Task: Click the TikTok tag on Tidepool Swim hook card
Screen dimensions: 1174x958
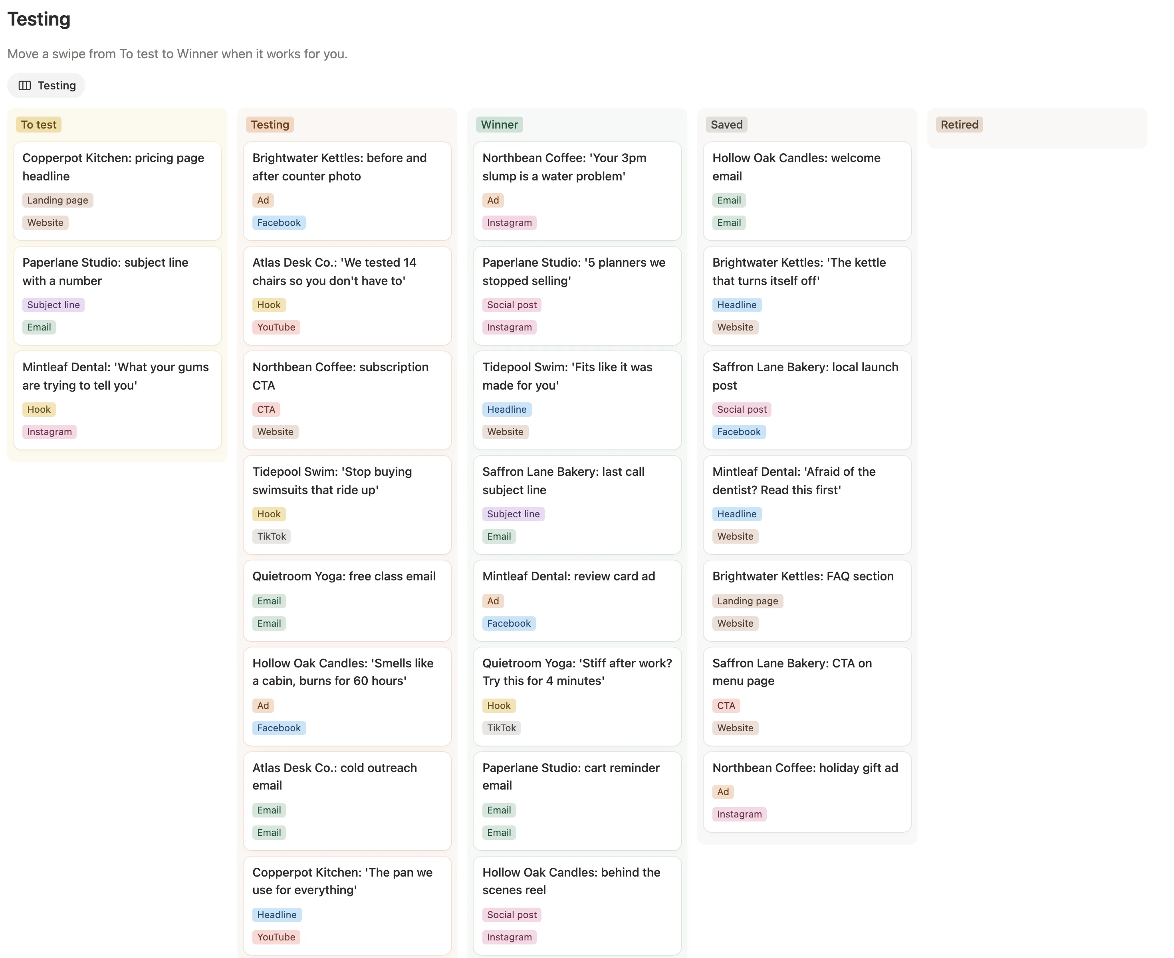Action: 272,536
